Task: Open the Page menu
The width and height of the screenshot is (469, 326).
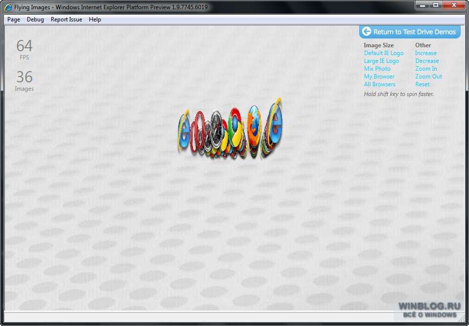Action: pyautogui.click(x=14, y=19)
